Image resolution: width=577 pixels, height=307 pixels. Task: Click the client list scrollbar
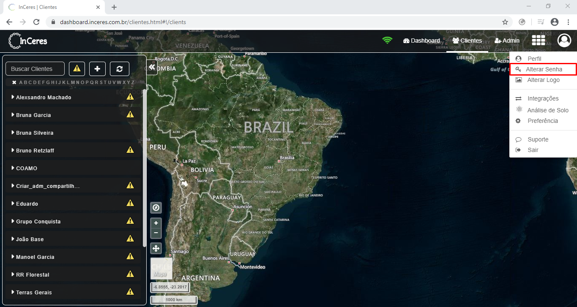click(145, 168)
